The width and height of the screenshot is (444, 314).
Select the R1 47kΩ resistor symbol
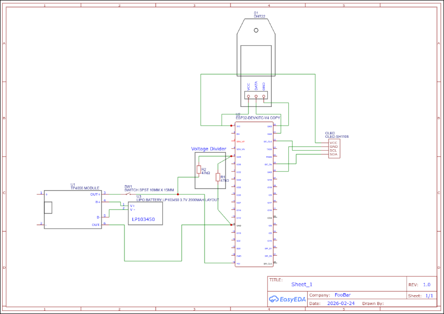(218, 177)
